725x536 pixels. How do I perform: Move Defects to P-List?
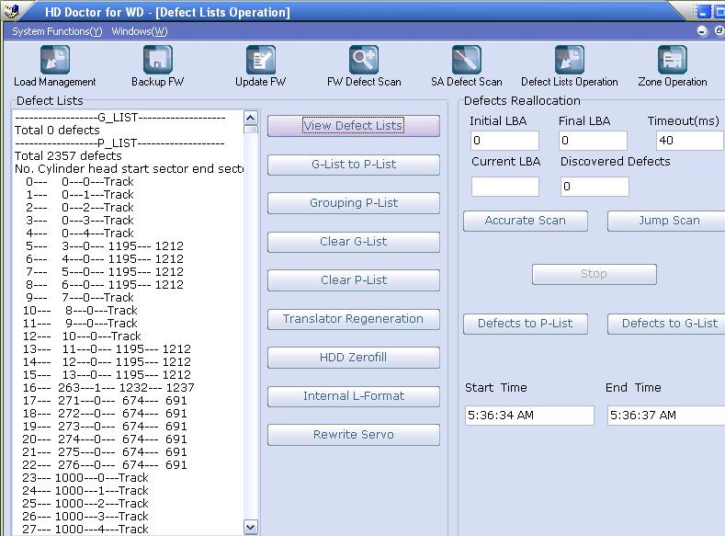click(526, 324)
